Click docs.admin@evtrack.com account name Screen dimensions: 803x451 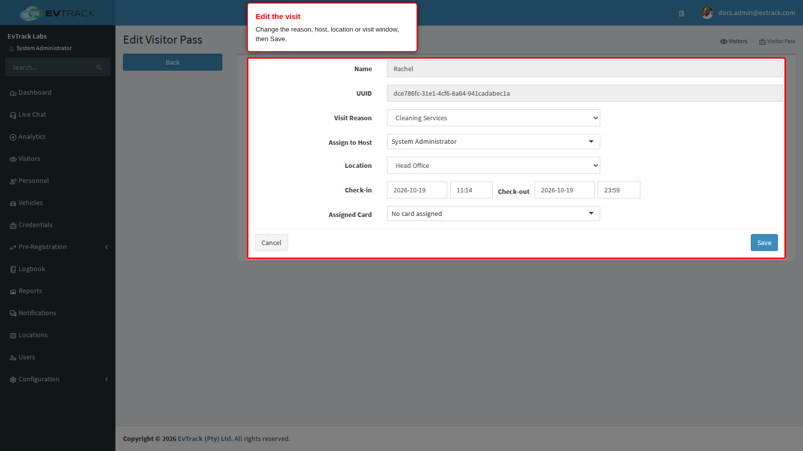coord(756,13)
